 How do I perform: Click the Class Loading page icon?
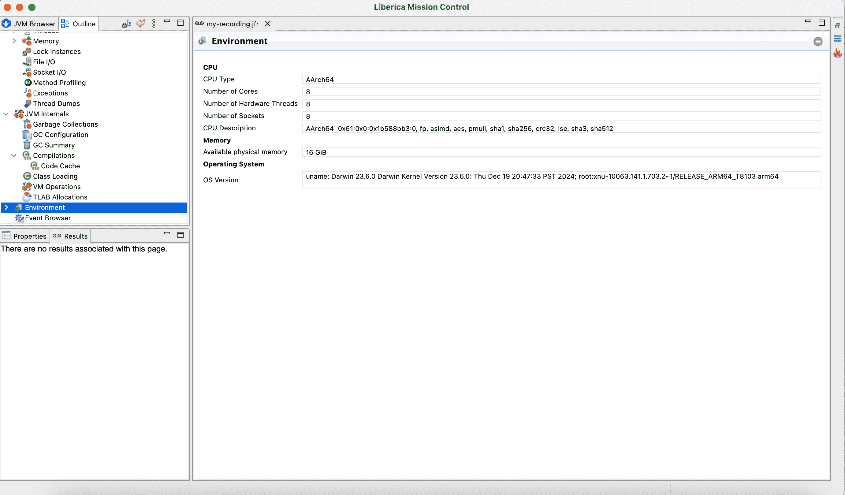tap(27, 176)
